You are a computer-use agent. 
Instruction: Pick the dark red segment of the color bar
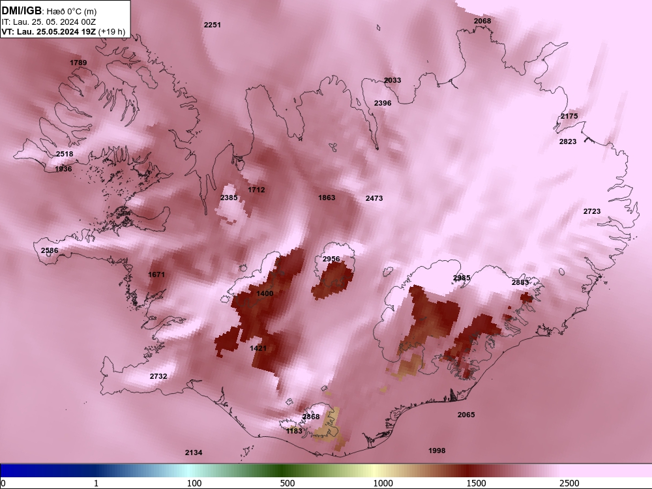click(x=469, y=471)
